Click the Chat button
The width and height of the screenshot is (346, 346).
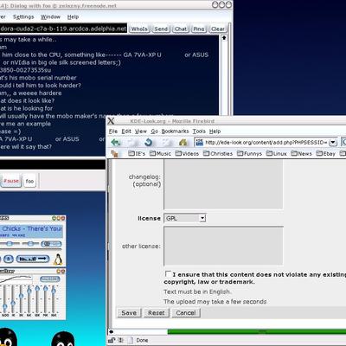(x=181, y=29)
